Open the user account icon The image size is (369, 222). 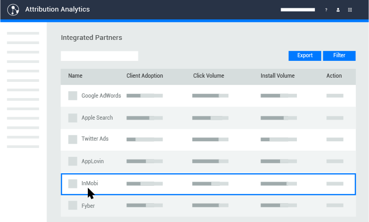338,10
